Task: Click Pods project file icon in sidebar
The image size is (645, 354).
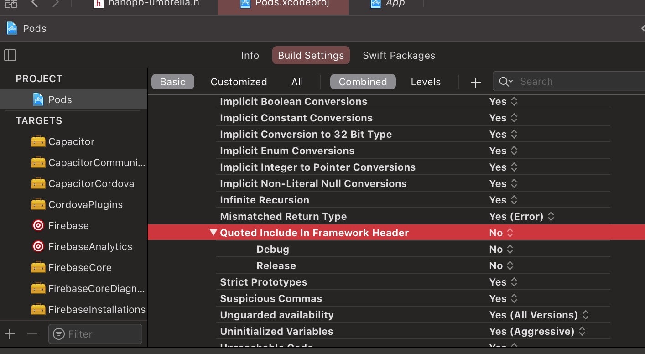Action: coord(38,99)
